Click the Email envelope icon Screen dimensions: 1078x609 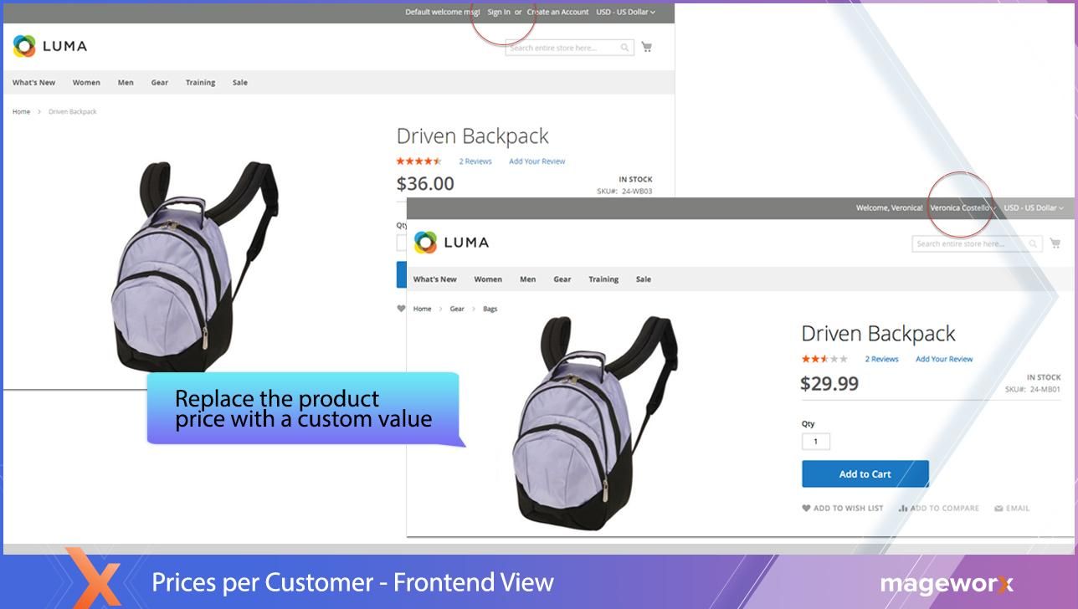pos(998,508)
